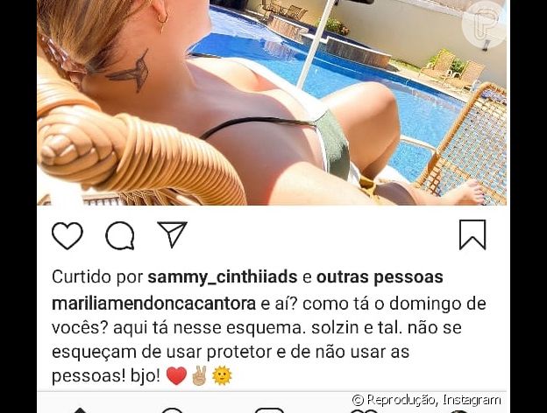Open sammy_cinthiiads profile from likes line
The image size is (547, 413).
click(x=223, y=277)
